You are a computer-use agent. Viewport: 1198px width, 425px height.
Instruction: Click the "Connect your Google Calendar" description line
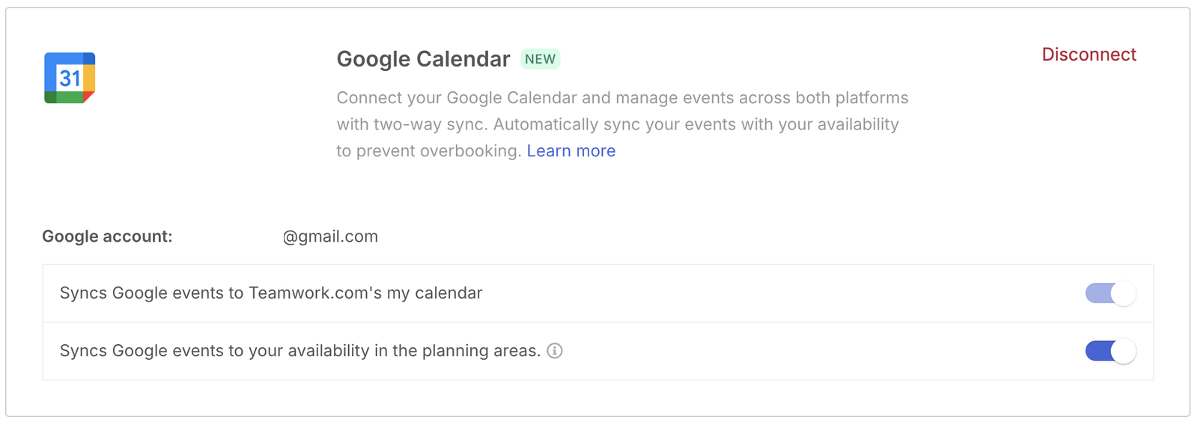click(x=622, y=98)
